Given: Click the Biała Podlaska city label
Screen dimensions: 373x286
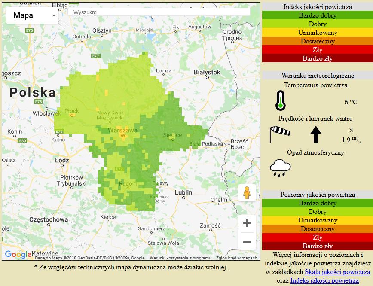Looking at the screenshot, I should [x=206, y=144].
